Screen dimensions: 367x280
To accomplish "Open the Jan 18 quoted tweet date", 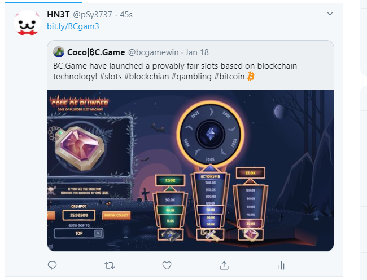I will tap(197, 52).
